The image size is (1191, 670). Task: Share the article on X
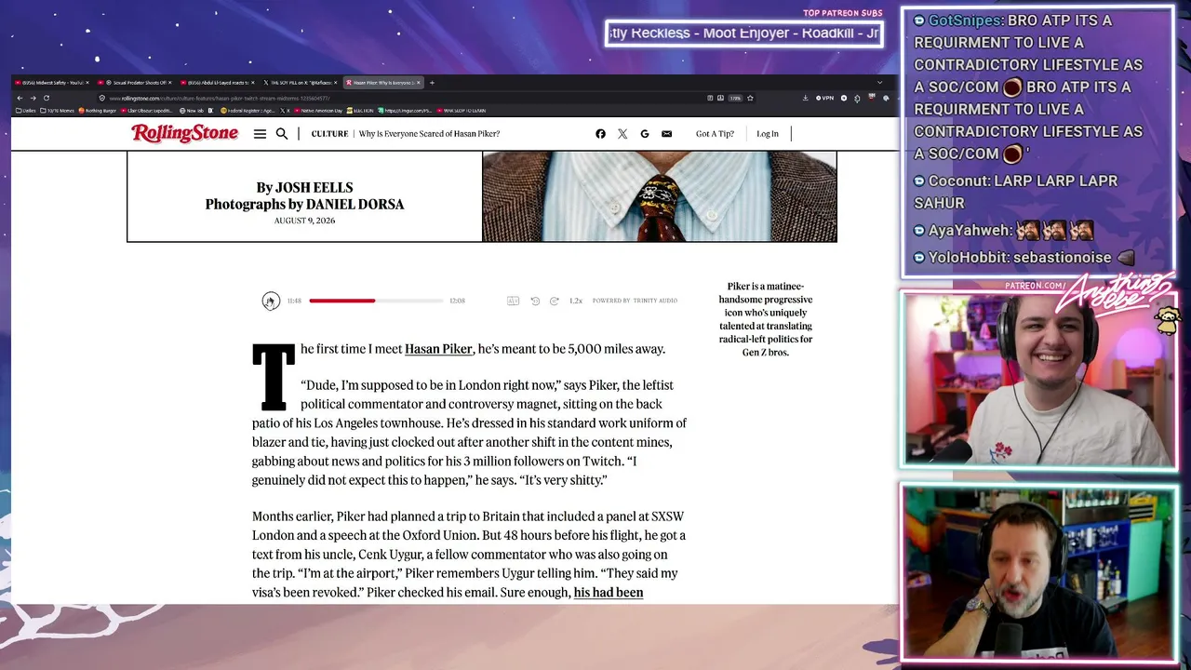click(x=622, y=134)
